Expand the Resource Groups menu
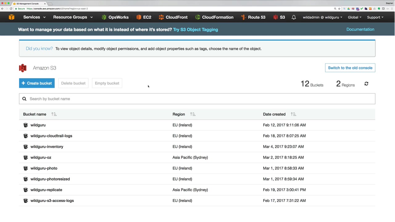 point(73,17)
